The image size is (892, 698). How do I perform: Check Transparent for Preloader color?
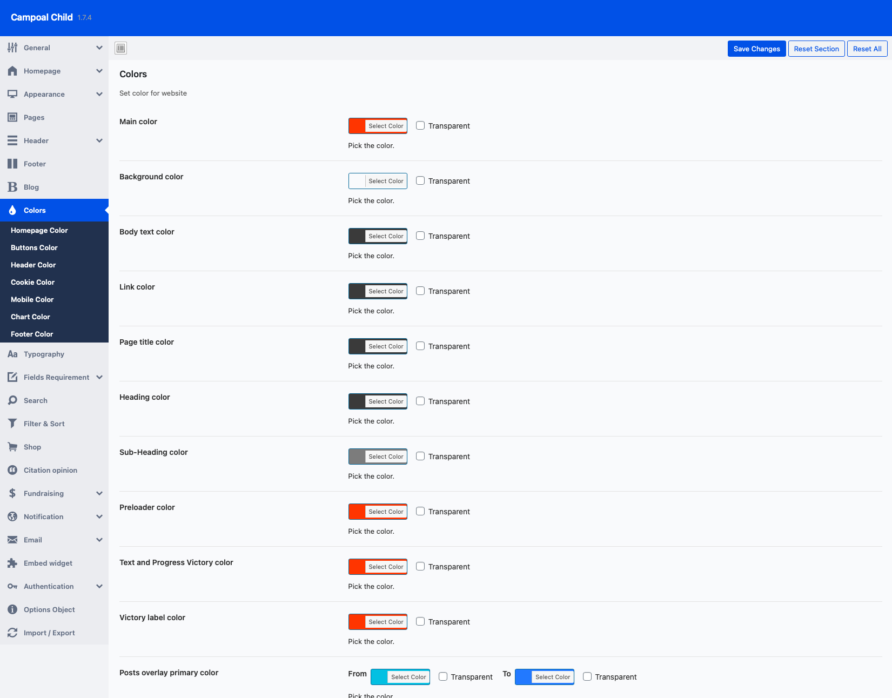(420, 511)
